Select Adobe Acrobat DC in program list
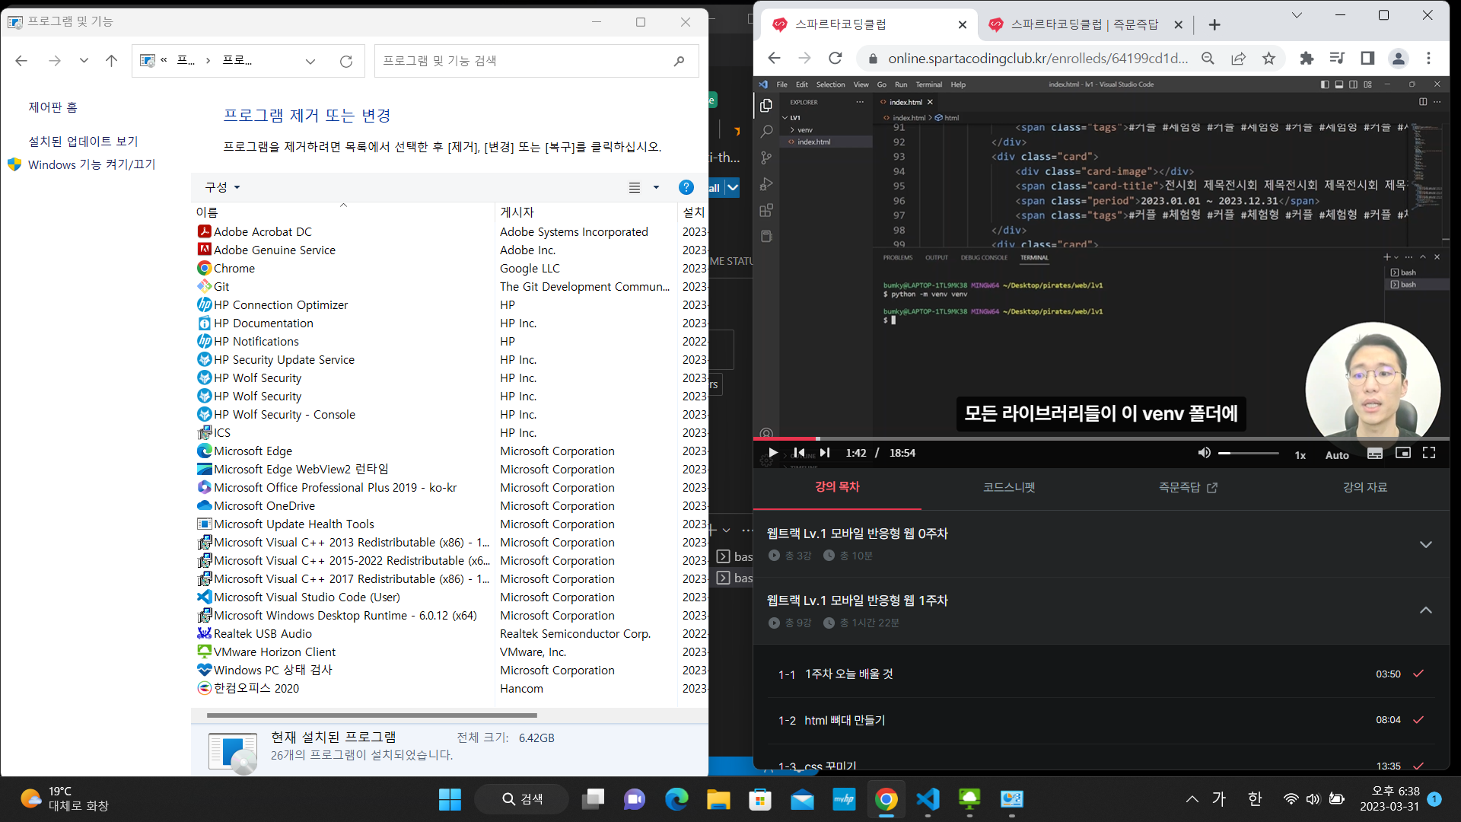This screenshot has width=1461, height=822. point(263,231)
